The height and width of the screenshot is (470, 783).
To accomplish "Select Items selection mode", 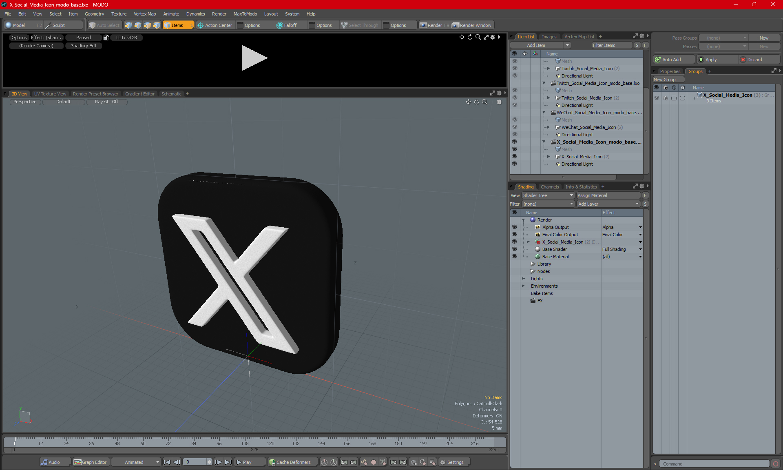I will coord(178,25).
